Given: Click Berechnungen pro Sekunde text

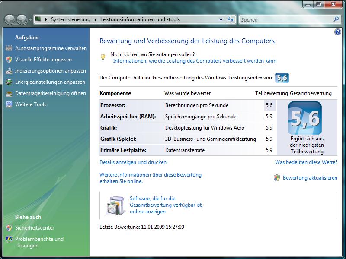Looking at the screenshot, I should [x=197, y=105].
